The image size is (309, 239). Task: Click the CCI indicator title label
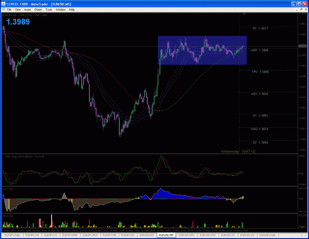coord(8,189)
